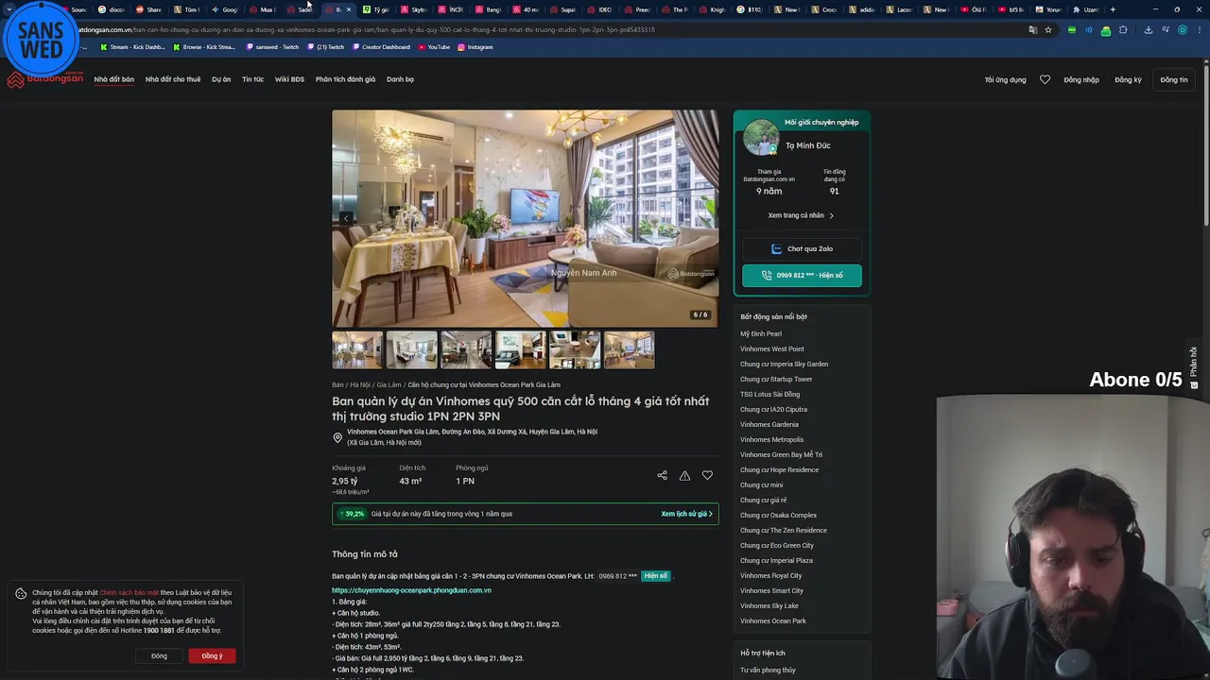The width and height of the screenshot is (1210, 680).
Task: Click the Phản hồi feedback tab on the right edge
Action: pos(1194,368)
